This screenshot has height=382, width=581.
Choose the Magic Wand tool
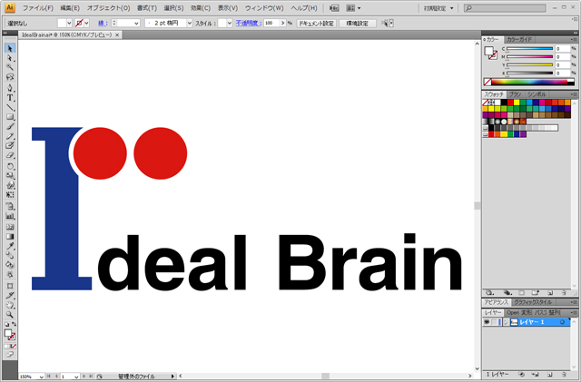click(x=10, y=67)
